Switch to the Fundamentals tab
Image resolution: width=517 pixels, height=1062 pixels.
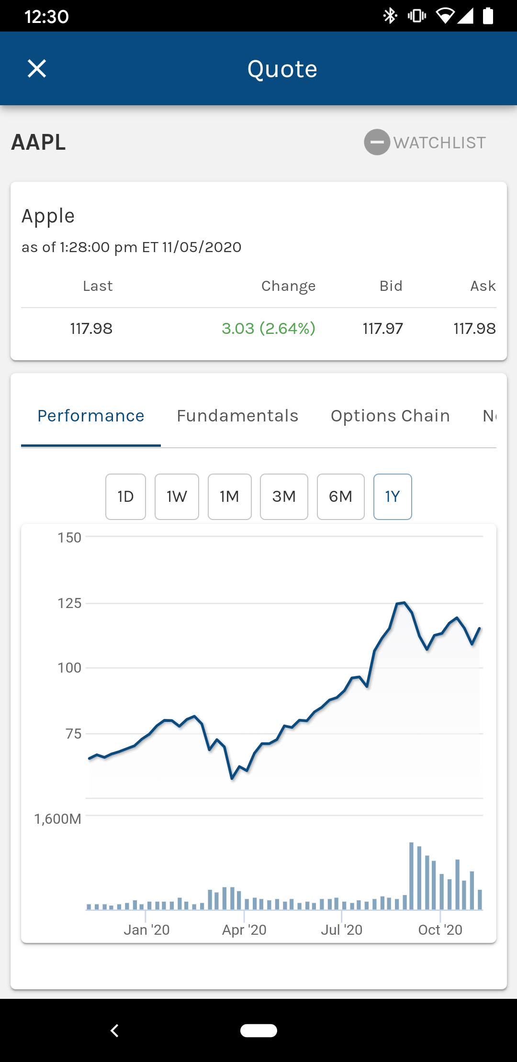point(237,416)
